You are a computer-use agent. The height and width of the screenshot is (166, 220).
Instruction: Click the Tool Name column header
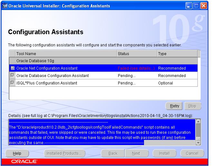(66, 54)
